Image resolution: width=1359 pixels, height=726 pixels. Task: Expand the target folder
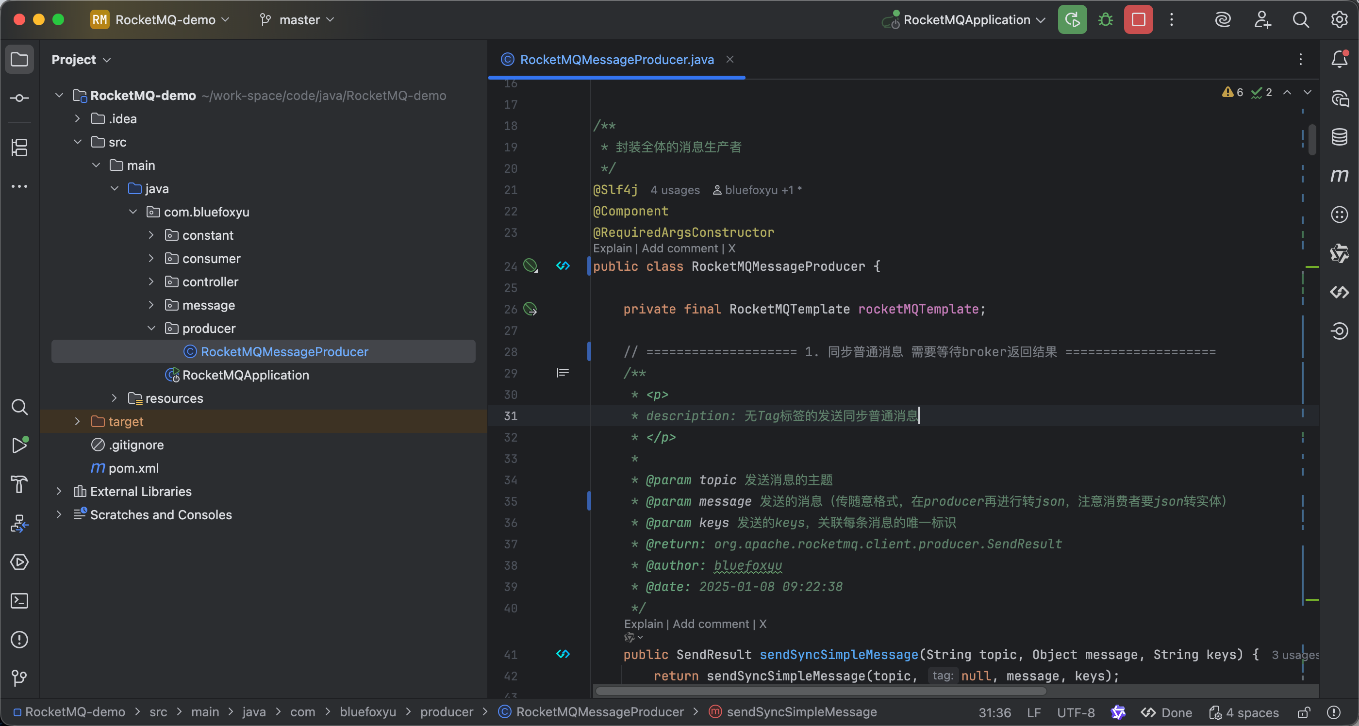coord(78,421)
